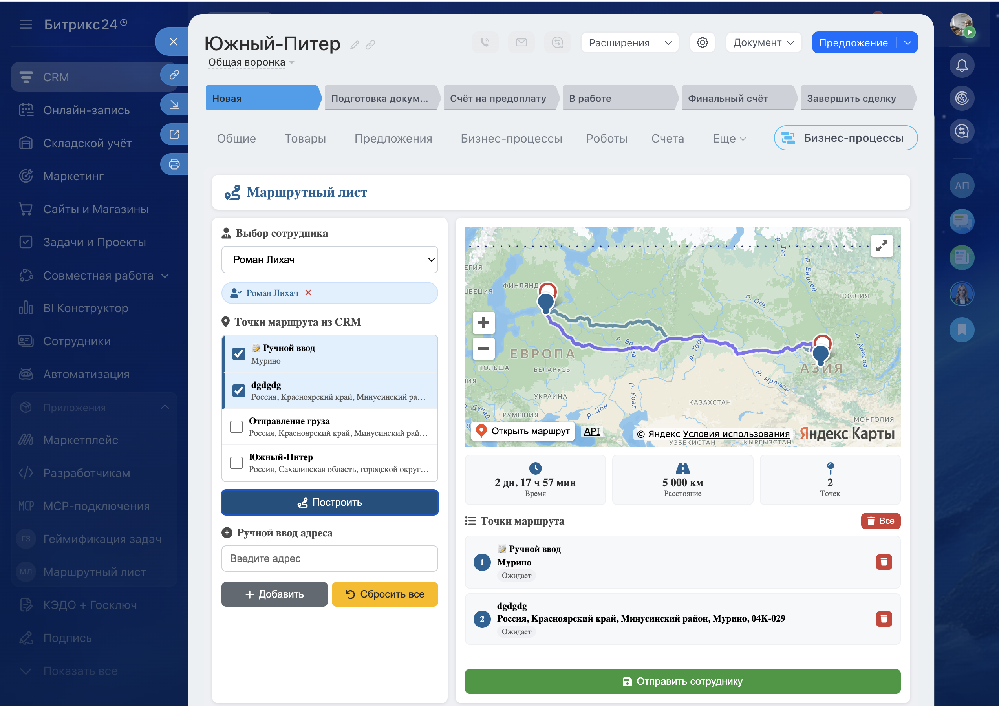This screenshot has height=706, width=999.
Task: Zoom out on the Yandex map
Action: pos(483,348)
